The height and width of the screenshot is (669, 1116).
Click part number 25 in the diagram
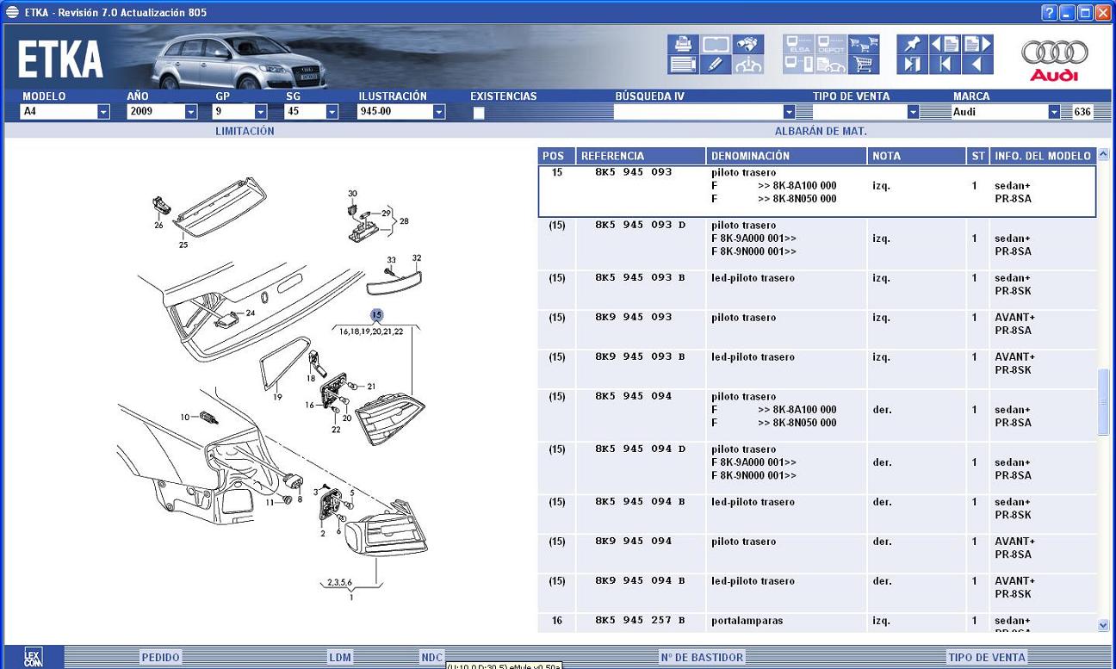pos(183,245)
